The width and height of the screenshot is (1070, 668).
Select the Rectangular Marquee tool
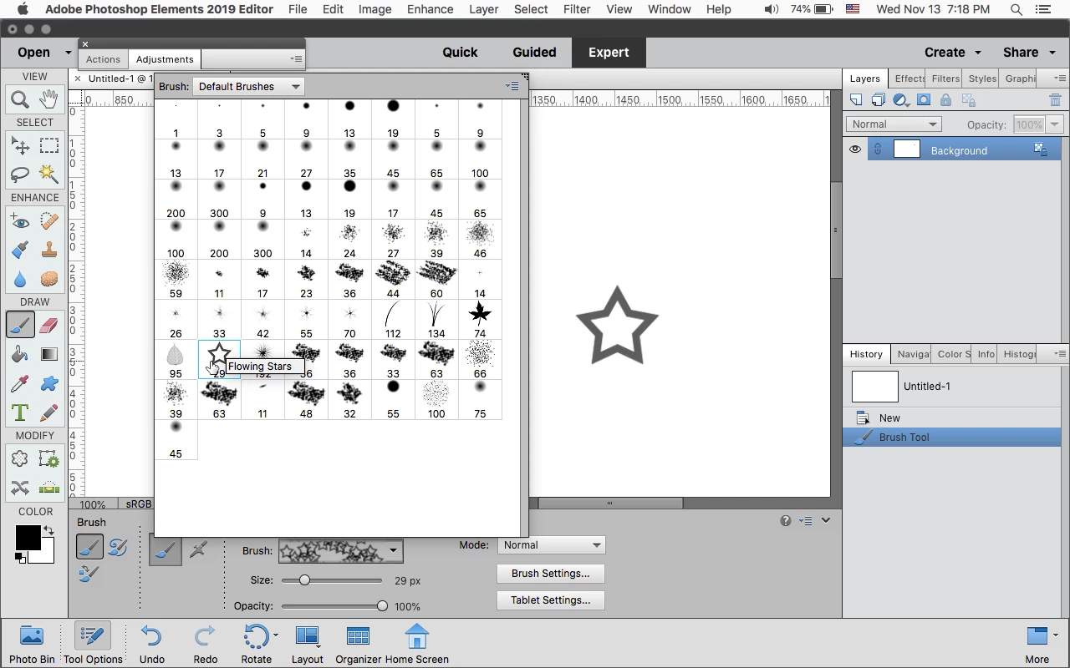click(x=49, y=146)
